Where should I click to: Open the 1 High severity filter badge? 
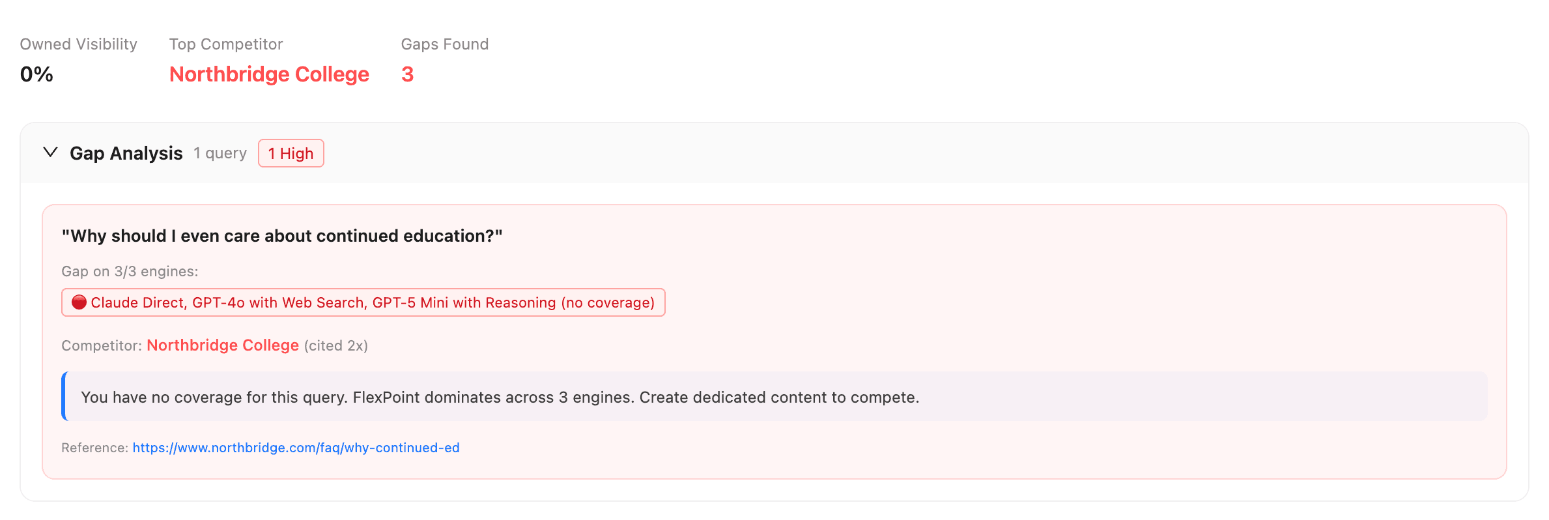tap(291, 153)
